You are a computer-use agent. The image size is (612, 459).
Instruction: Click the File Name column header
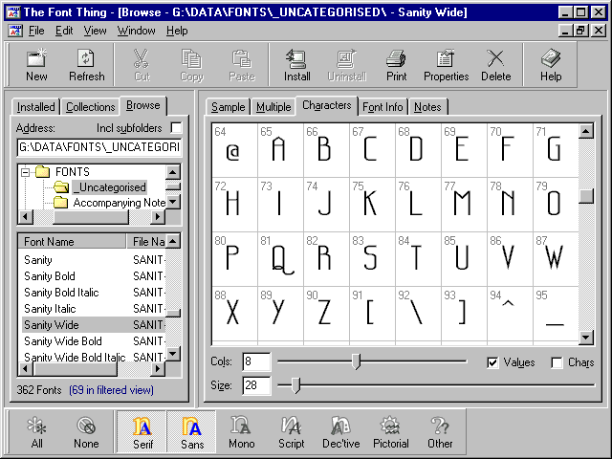[146, 242]
